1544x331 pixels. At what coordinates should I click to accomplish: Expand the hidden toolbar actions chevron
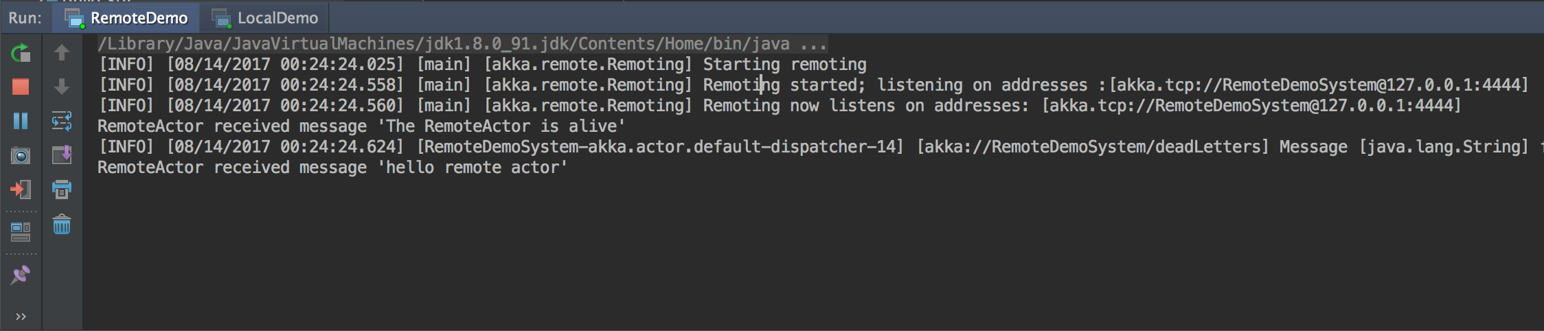pos(21,317)
